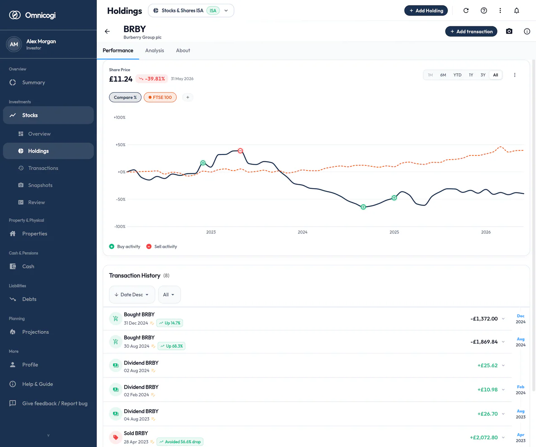Select the Performance tab

[118, 51]
